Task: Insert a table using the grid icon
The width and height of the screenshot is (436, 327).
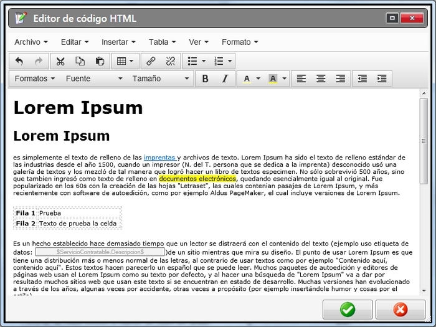Action: point(121,61)
